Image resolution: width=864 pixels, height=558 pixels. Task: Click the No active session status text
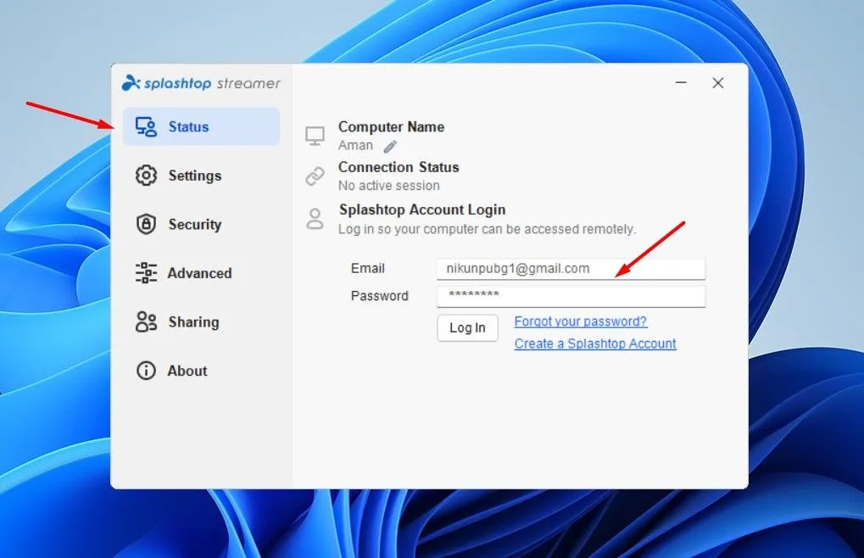[388, 186]
